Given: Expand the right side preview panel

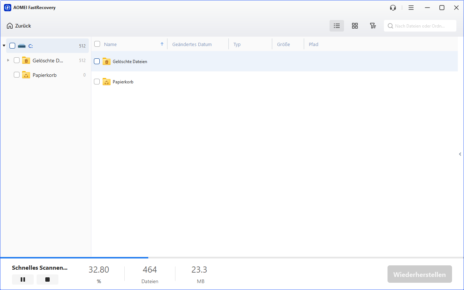Looking at the screenshot, I should 460,154.
